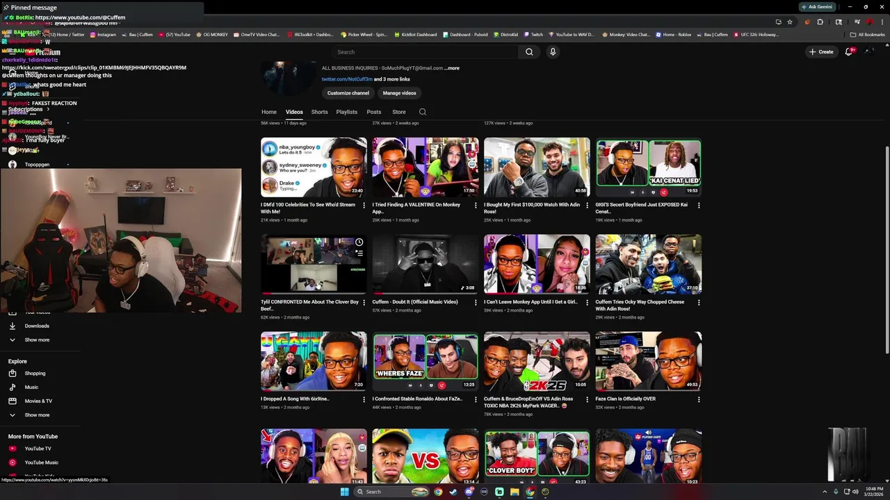Image resolution: width=890 pixels, height=500 pixels.
Task: Click the Customize channel button
Action: (348, 93)
